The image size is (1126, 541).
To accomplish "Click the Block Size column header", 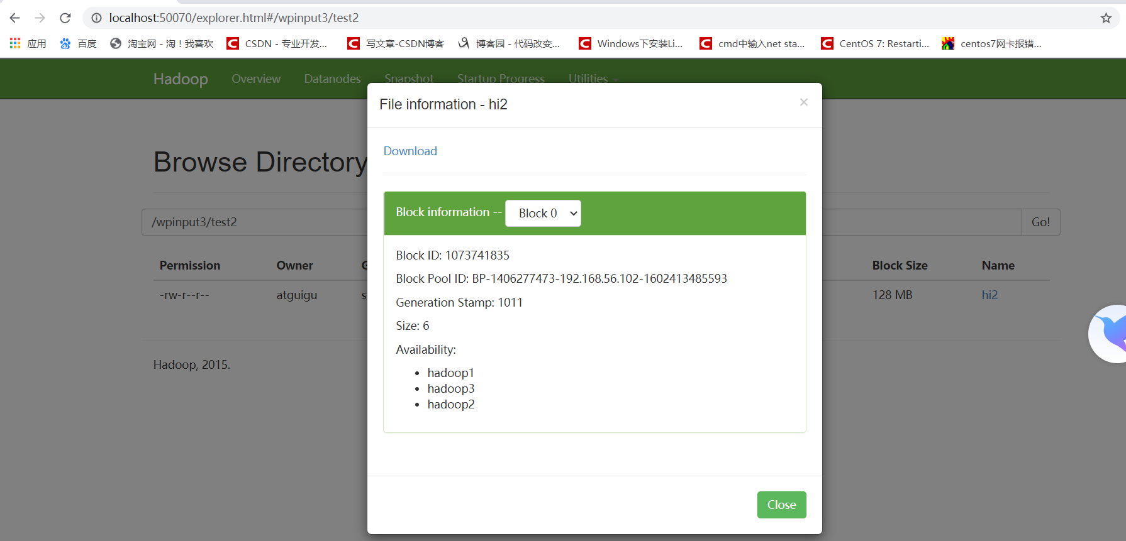I will [900, 265].
